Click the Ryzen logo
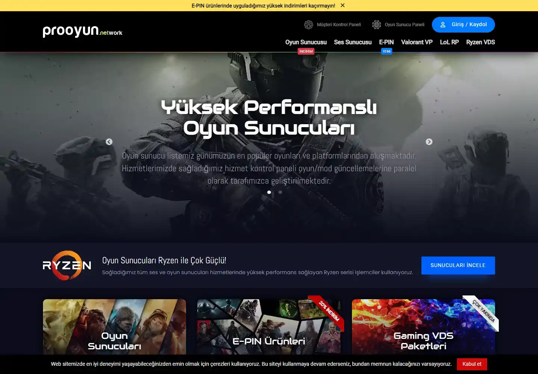Viewport: 538px width, 374px height. (x=67, y=266)
